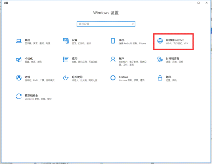Minimize the Settings window

[191, 3]
